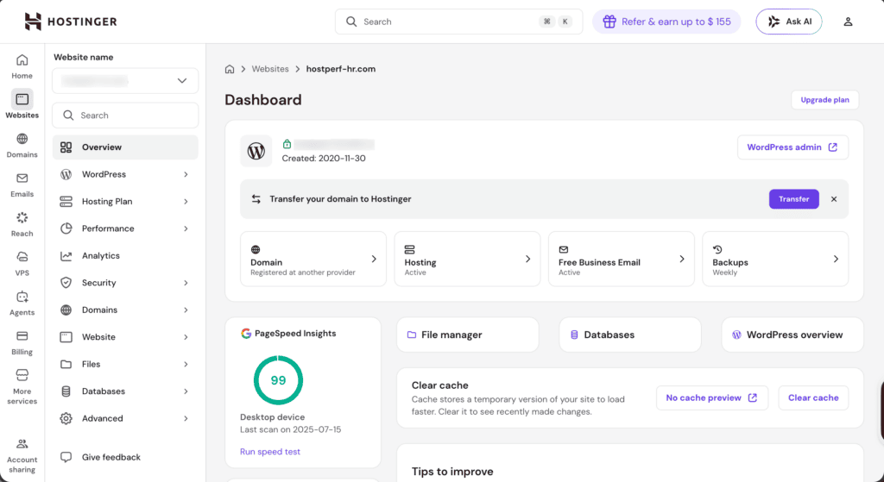Click the green SSL lock icon

tap(287, 144)
